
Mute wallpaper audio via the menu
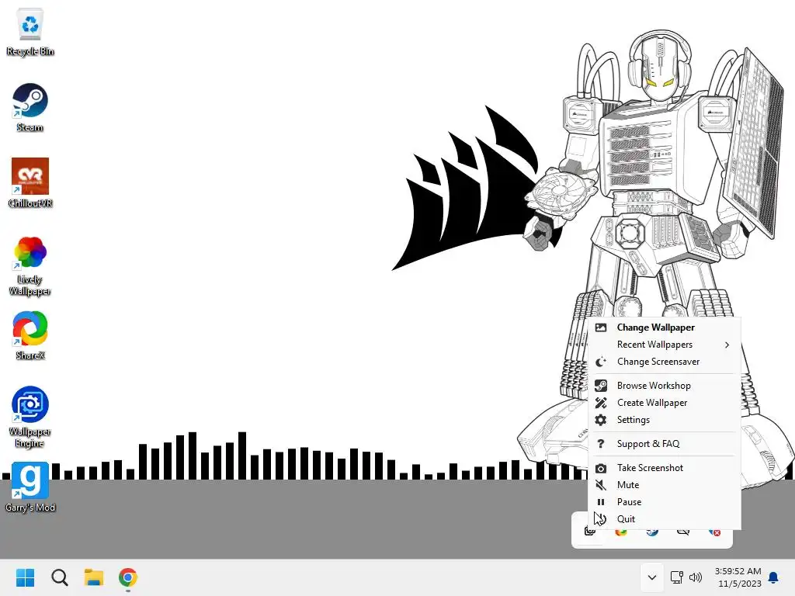(665, 485)
